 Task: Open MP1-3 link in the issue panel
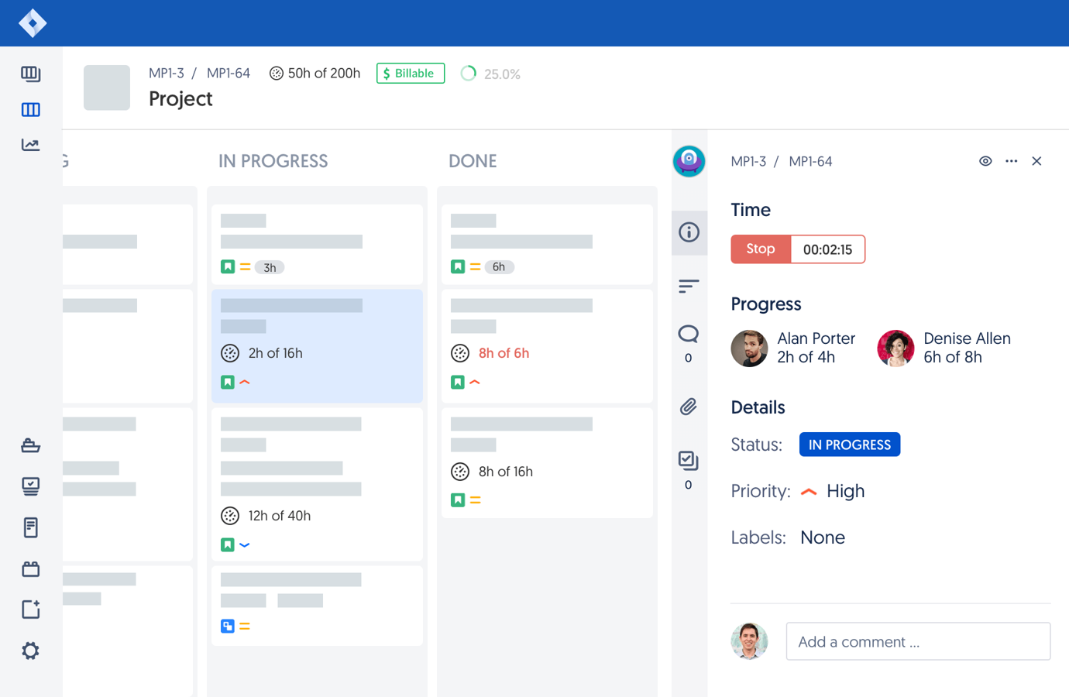point(748,161)
